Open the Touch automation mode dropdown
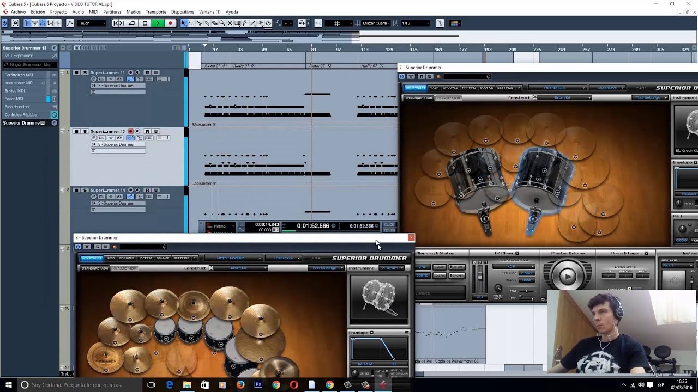Image resolution: width=698 pixels, height=392 pixels. click(92, 23)
